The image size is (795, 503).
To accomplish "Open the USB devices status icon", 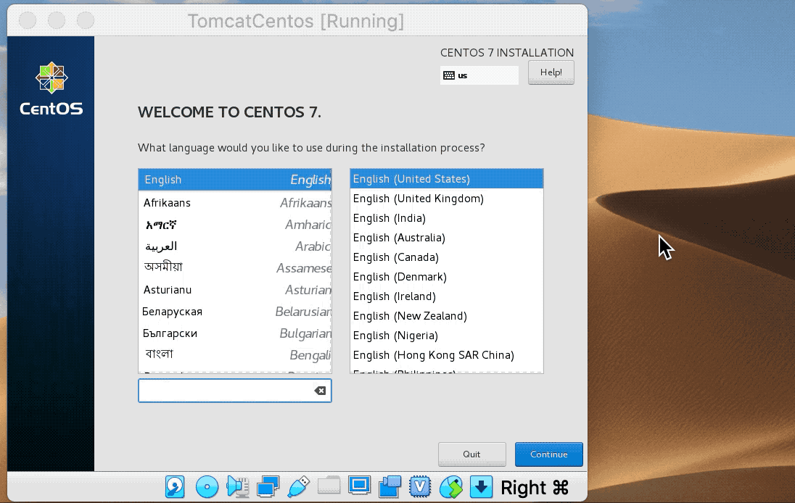I will 298,487.
